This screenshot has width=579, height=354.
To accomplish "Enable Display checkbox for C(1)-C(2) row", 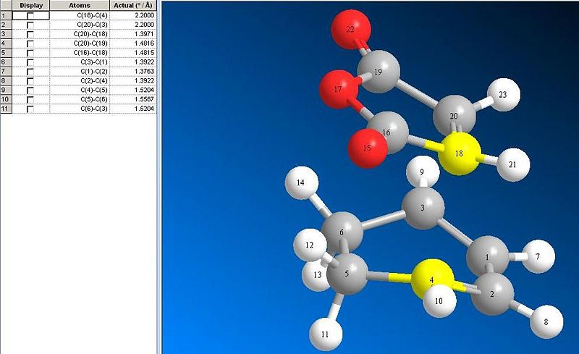I will point(30,72).
